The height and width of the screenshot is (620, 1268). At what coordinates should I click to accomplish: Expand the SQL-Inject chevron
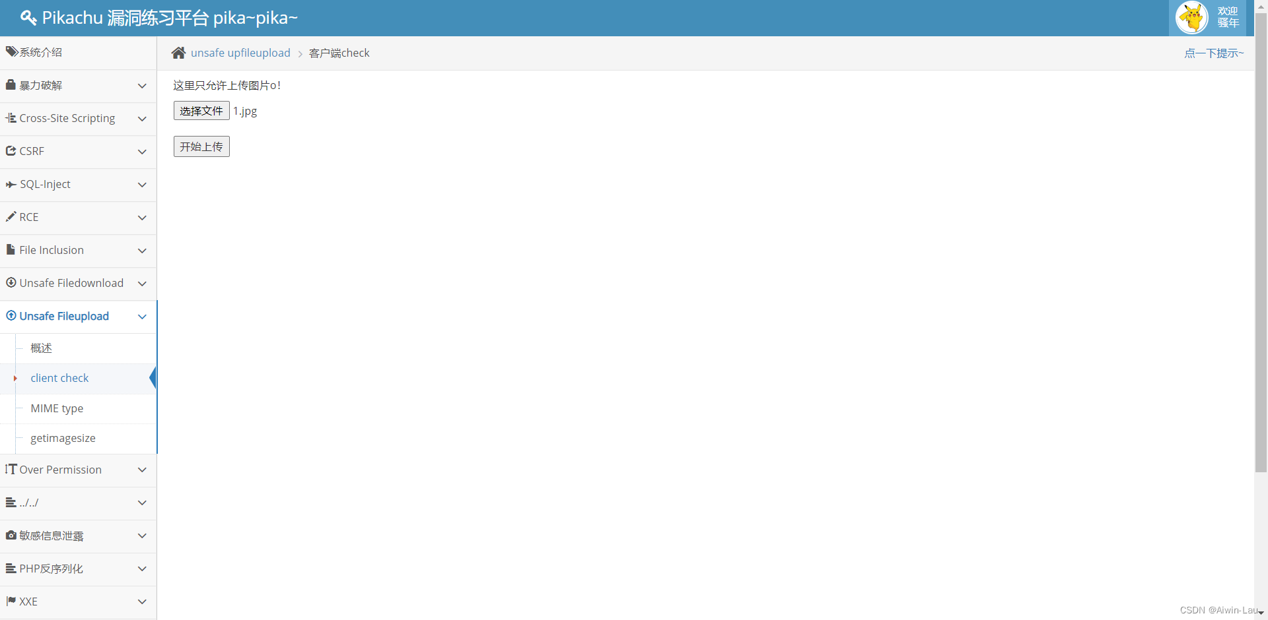142,185
